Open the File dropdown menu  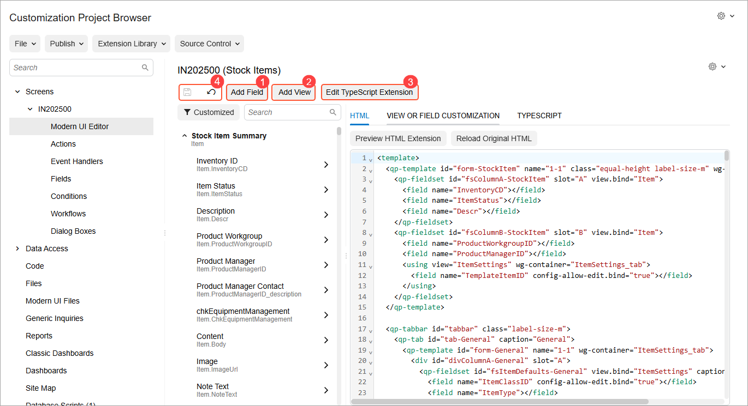click(x=25, y=44)
